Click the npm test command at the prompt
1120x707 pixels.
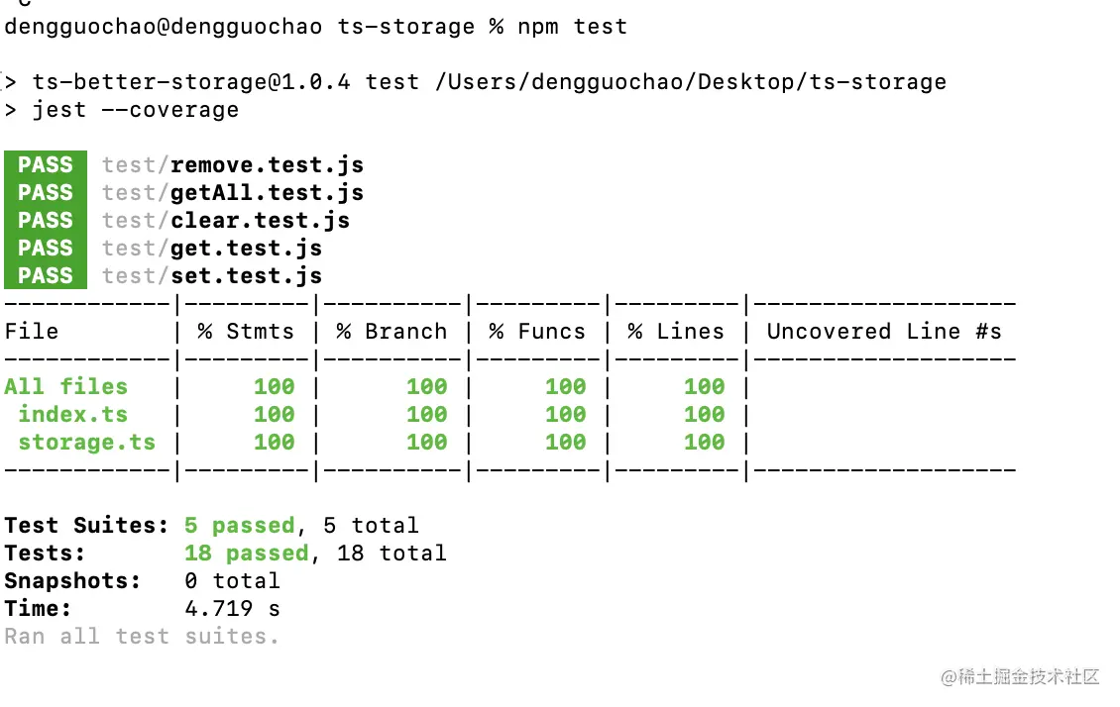[572, 26]
